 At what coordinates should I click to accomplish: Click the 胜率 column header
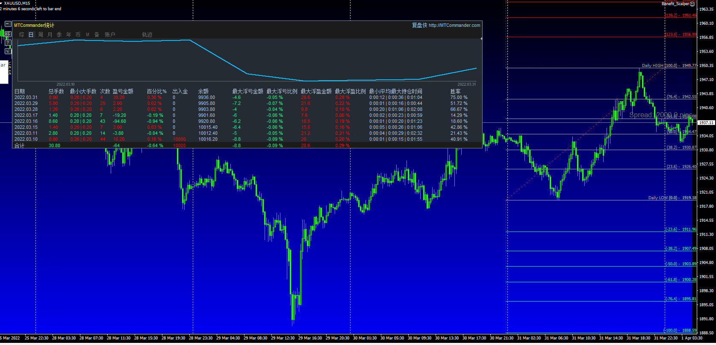tap(456, 91)
